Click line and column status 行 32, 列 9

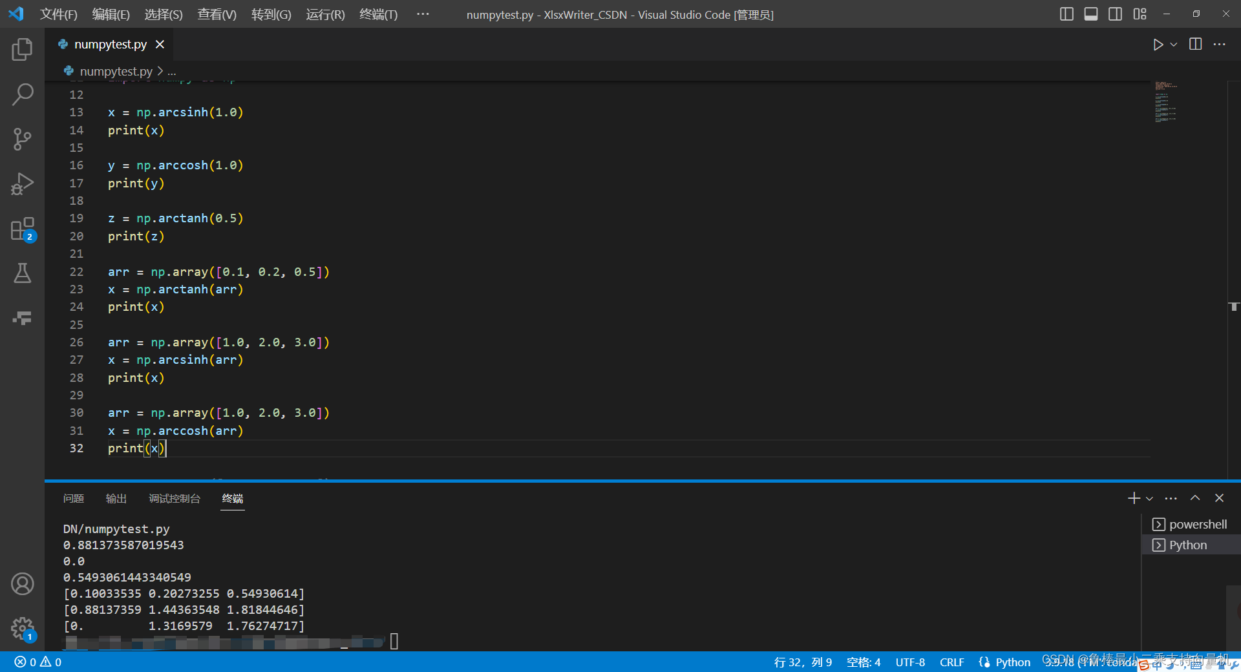point(803,662)
